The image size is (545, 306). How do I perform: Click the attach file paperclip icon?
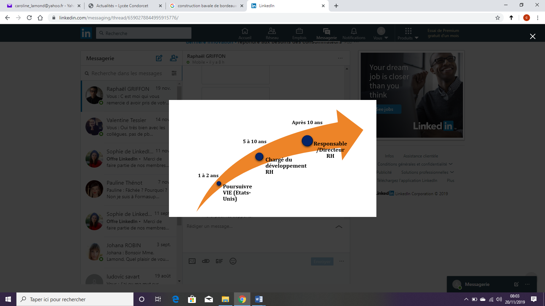206,261
